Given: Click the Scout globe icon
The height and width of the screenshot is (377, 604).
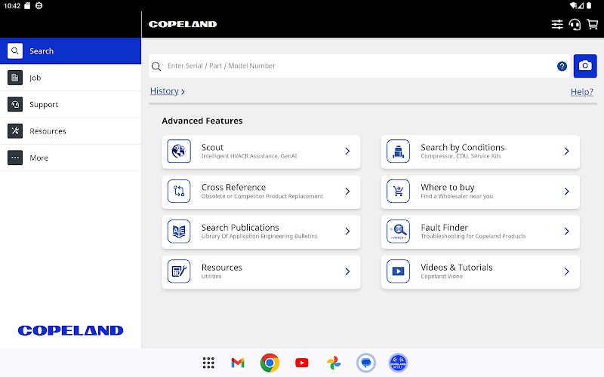Looking at the screenshot, I should 179,152.
